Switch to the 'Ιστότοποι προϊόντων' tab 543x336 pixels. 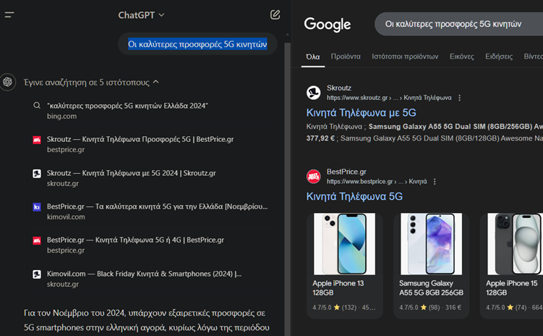point(405,56)
